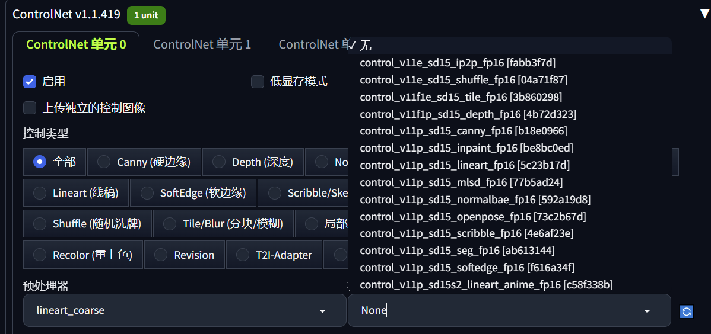711x334 pixels.
Task: Pick control_v11p_sd15_normalbae_fp16 model
Action: click(x=510, y=199)
